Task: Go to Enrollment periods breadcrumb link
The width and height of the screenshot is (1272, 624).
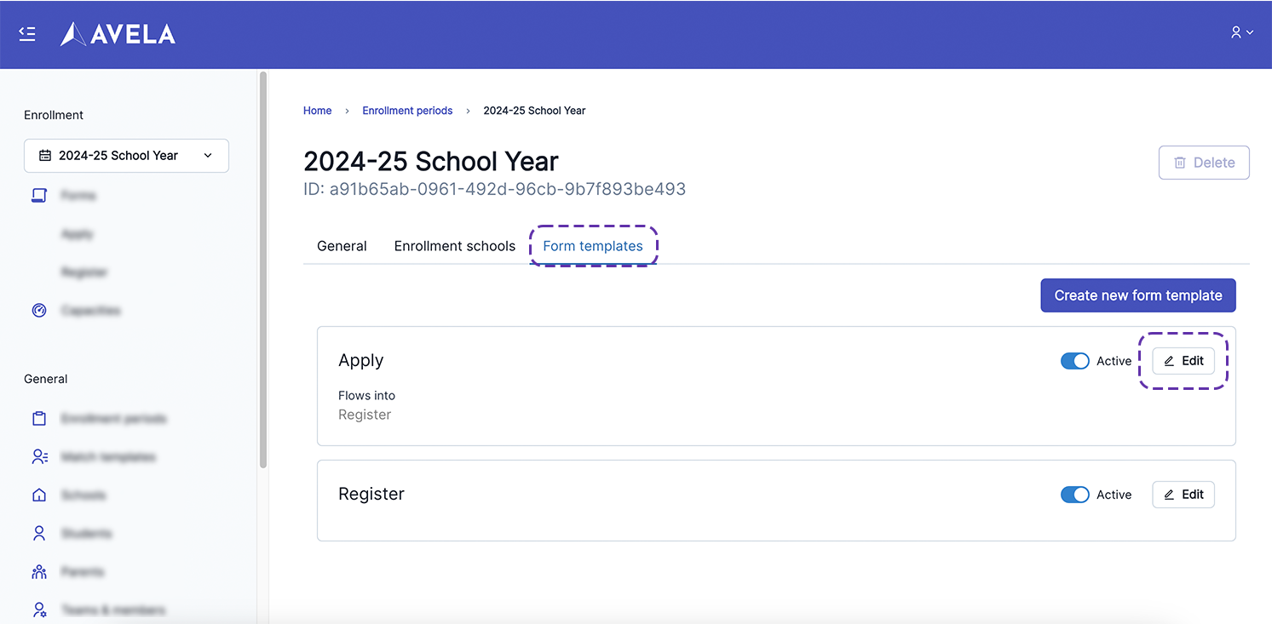Action: tap(407, 111)
